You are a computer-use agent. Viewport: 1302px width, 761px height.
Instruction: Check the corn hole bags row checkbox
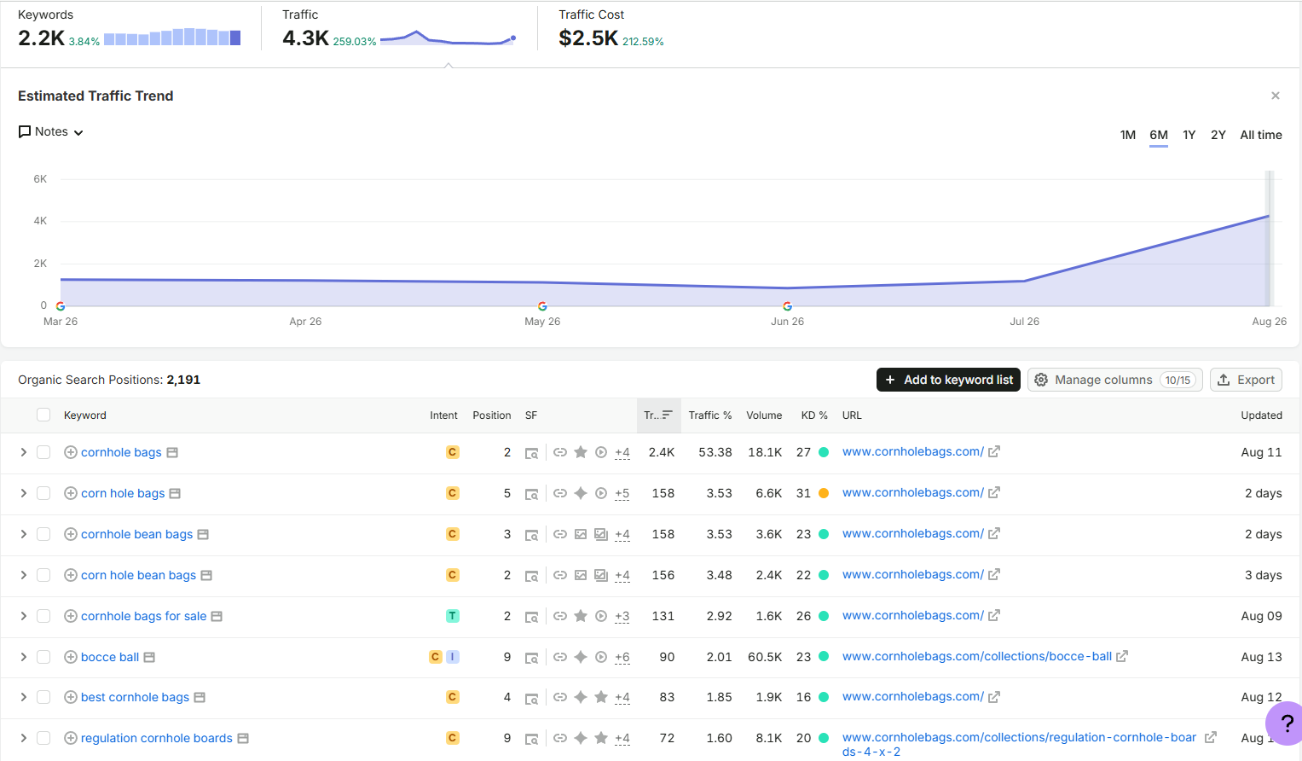coord(43,493)
